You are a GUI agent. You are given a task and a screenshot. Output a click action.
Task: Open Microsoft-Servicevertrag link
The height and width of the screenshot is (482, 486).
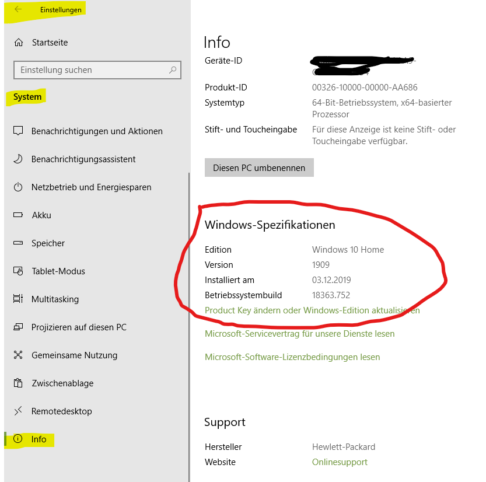click(300, 334)
